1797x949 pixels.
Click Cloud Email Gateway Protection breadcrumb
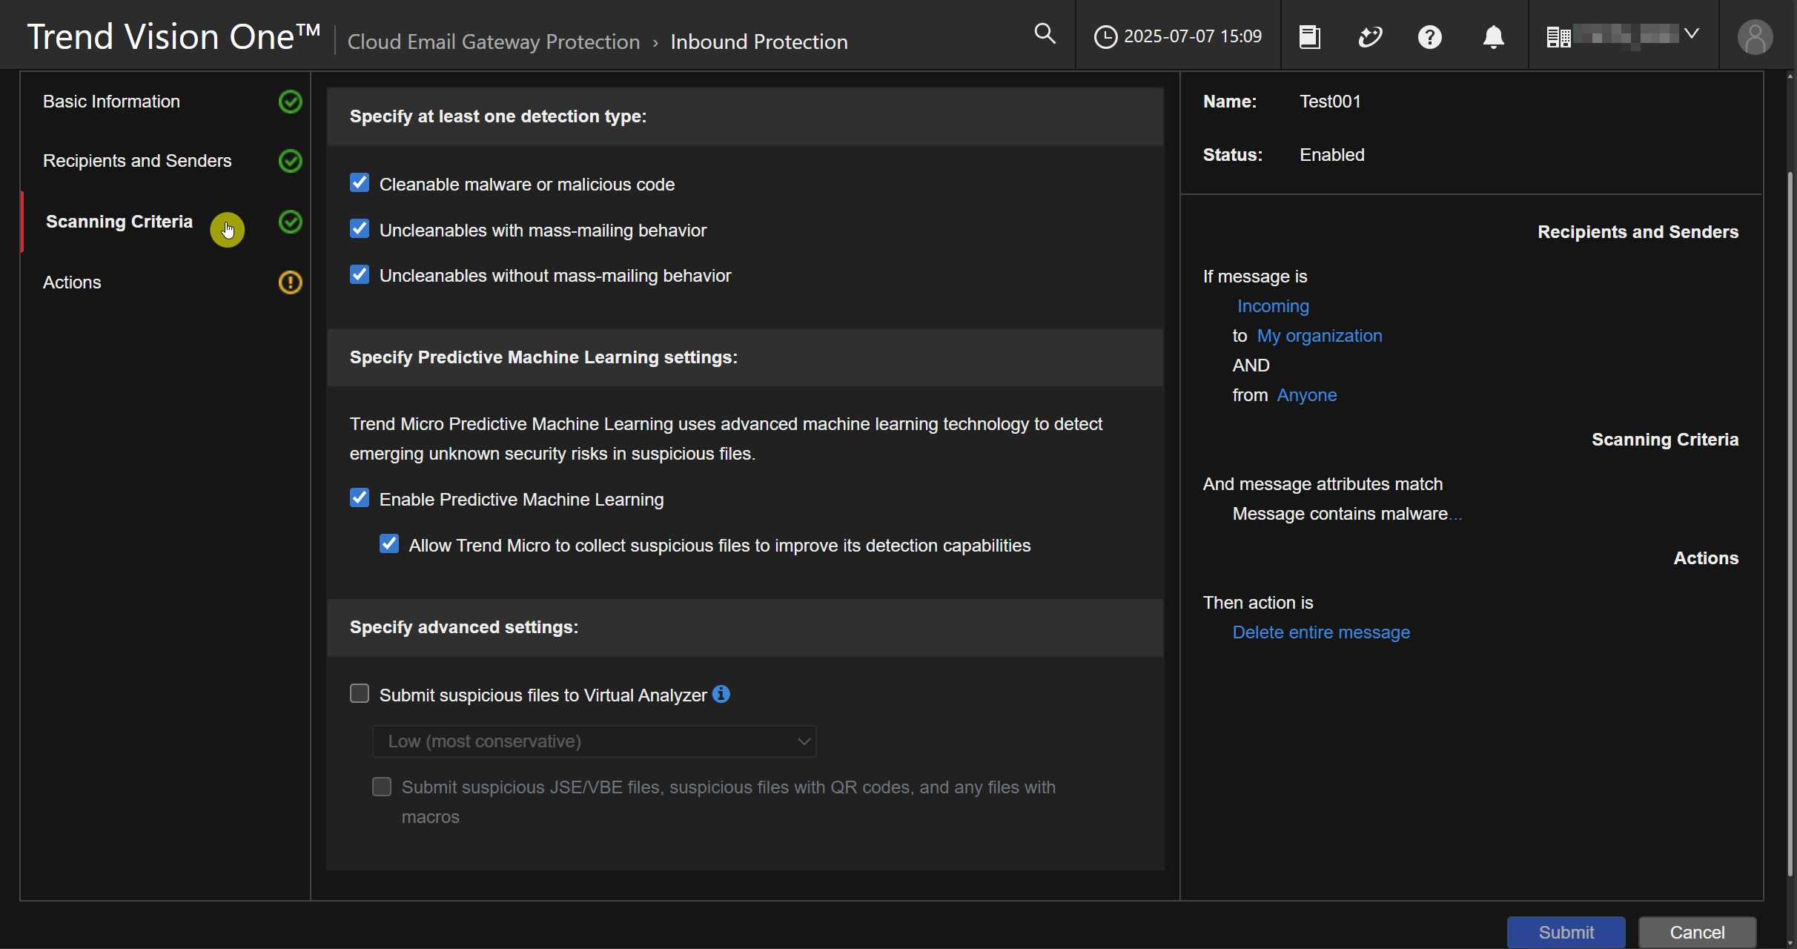click(x=494, y=42)
